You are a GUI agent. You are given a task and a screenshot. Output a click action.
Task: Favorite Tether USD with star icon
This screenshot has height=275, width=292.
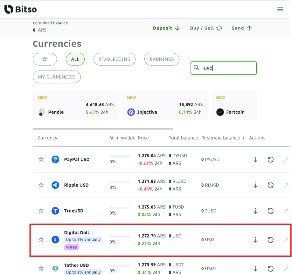tap(41, 268)
